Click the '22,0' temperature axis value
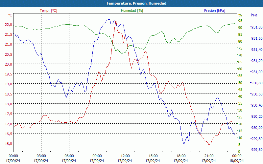Image resolution: width=263 pixels, height=164 pixels. (9, 24)
